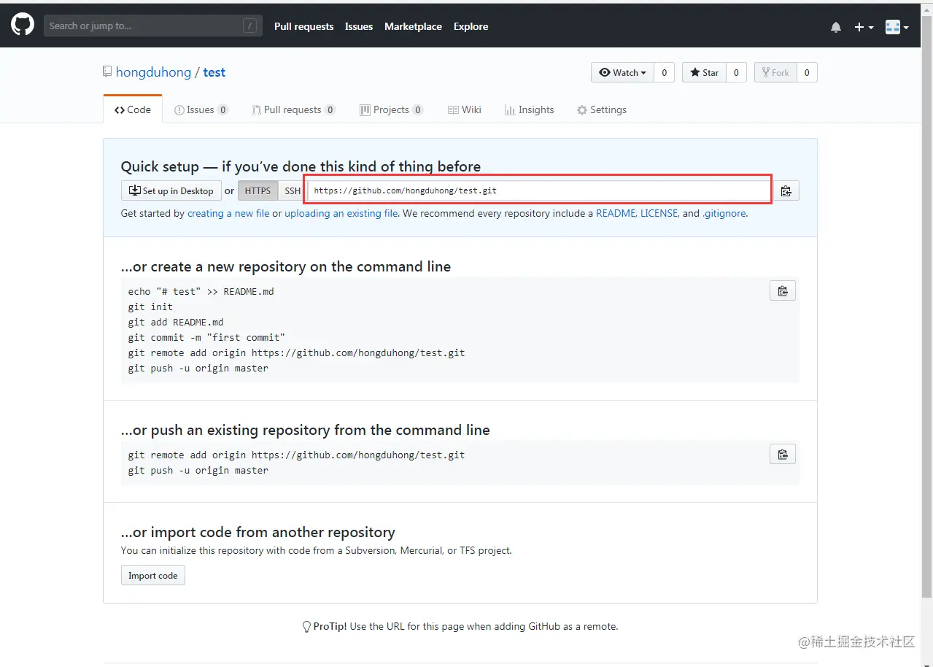The image size is (933, 667).
Task: Click the 'git remote add origin' line under create new repository
Action: click(x=297, y=352)
